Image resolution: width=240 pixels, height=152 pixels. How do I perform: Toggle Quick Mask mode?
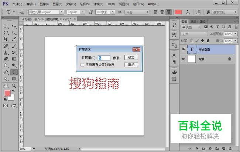6,105
